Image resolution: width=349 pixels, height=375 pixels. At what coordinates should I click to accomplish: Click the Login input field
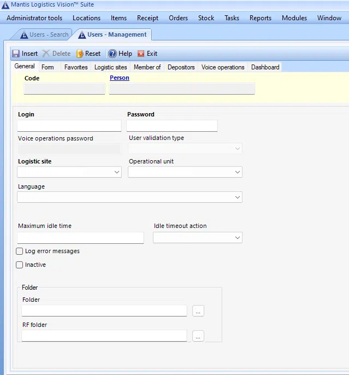(69, 126)
